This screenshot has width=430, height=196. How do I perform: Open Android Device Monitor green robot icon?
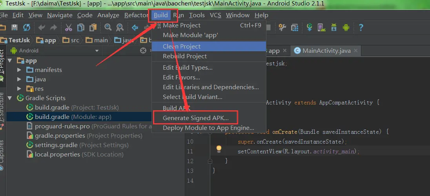[x=346, y=27]
